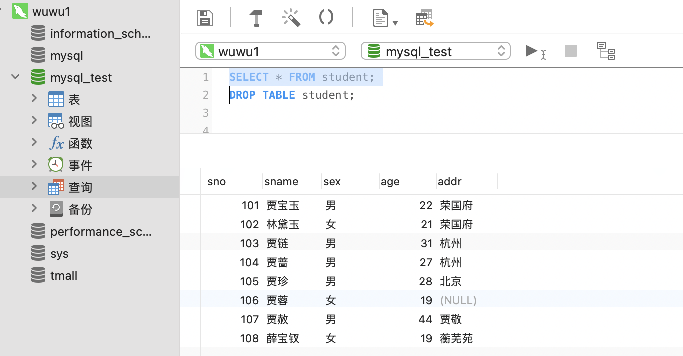Click the hammer query builder icon

click(256, 18)
